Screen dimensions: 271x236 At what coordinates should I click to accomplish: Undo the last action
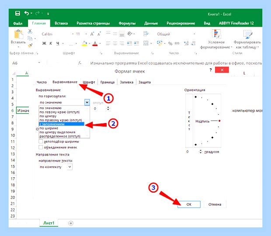[27, 13]
